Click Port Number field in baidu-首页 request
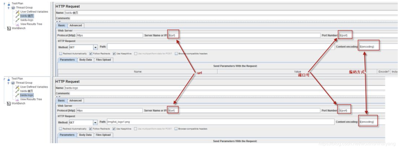398x149 pixels. [368, 36]
